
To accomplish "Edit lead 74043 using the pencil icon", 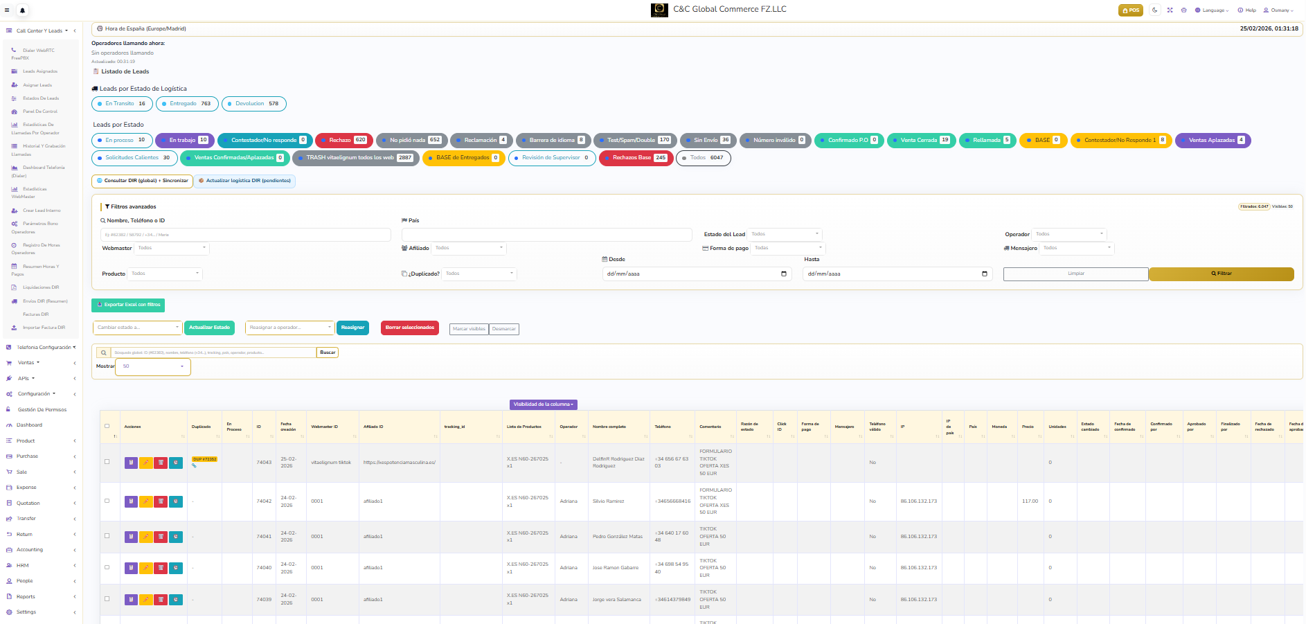I will tap(146, 463).
